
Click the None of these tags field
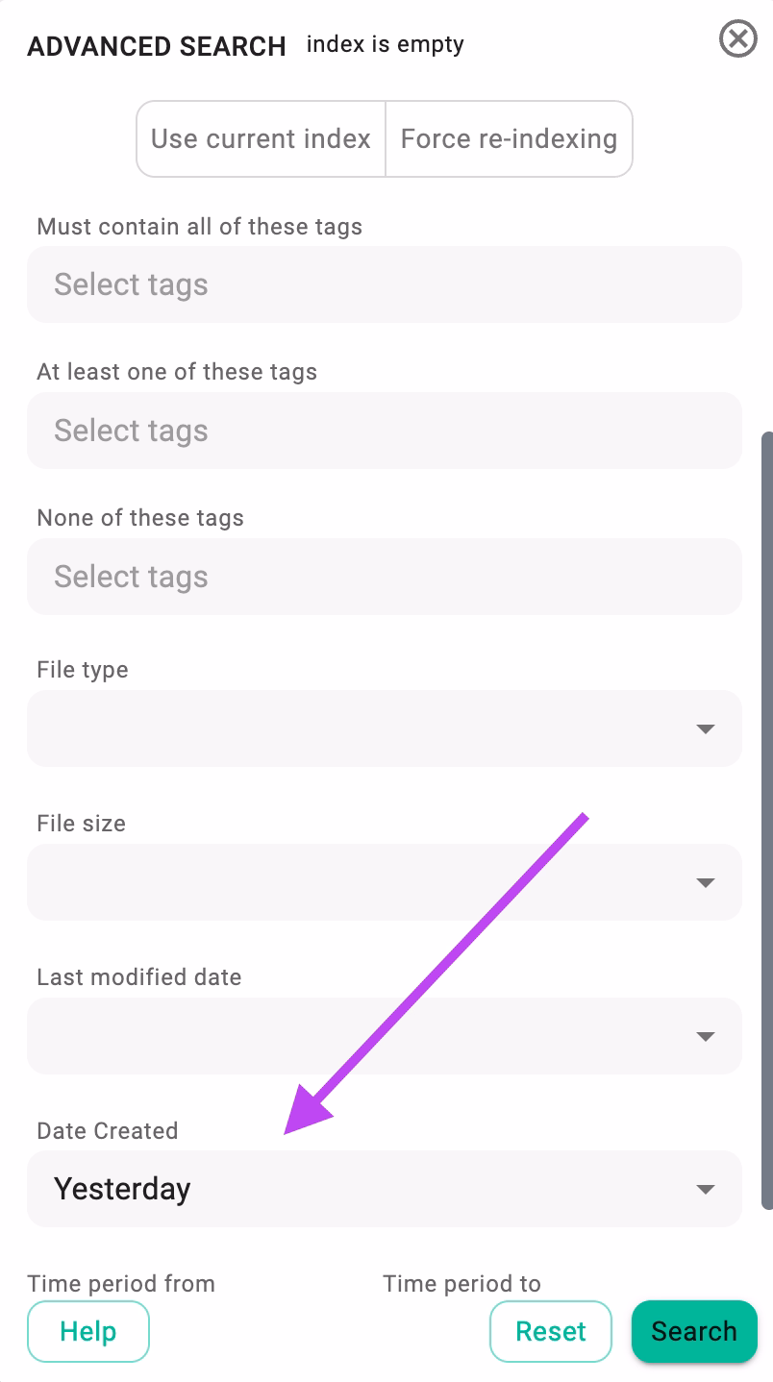[x=384, y=577]
